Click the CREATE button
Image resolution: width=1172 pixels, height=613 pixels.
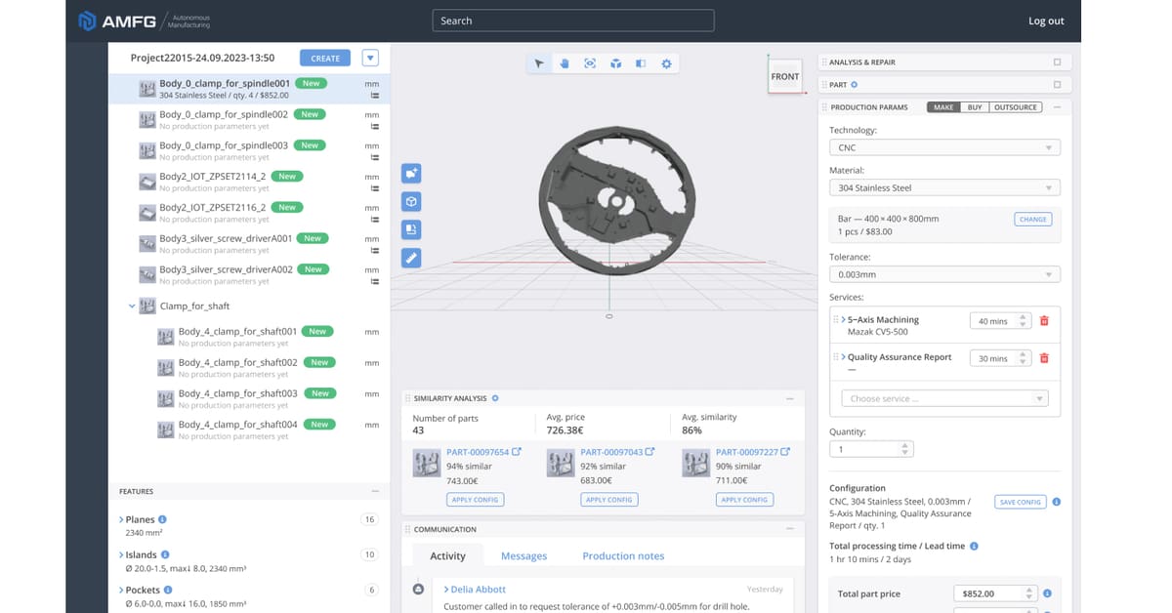[x=325, y=58]
